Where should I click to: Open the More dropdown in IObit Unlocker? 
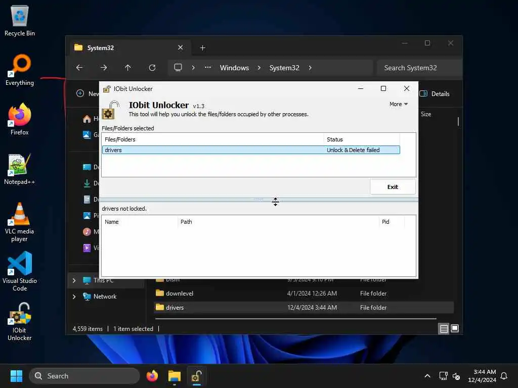point(399,104)
